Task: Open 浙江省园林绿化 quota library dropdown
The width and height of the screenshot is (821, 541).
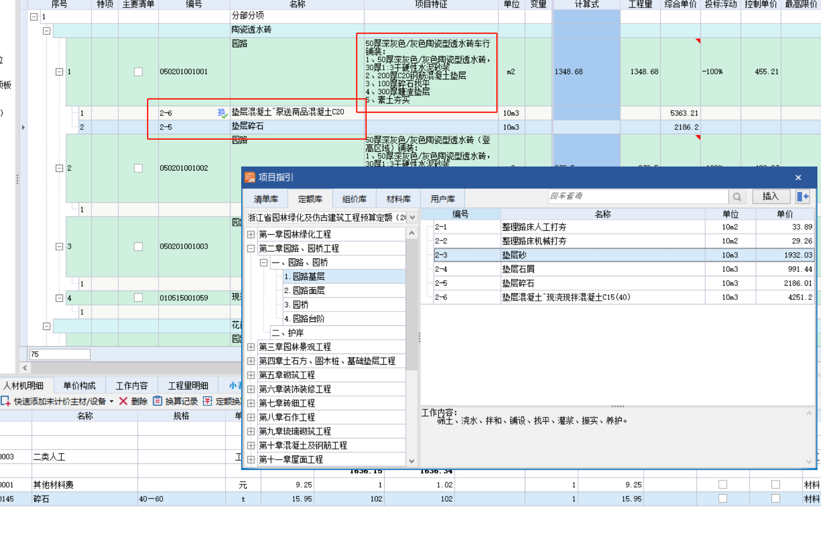Action: (x=412, y=217)
